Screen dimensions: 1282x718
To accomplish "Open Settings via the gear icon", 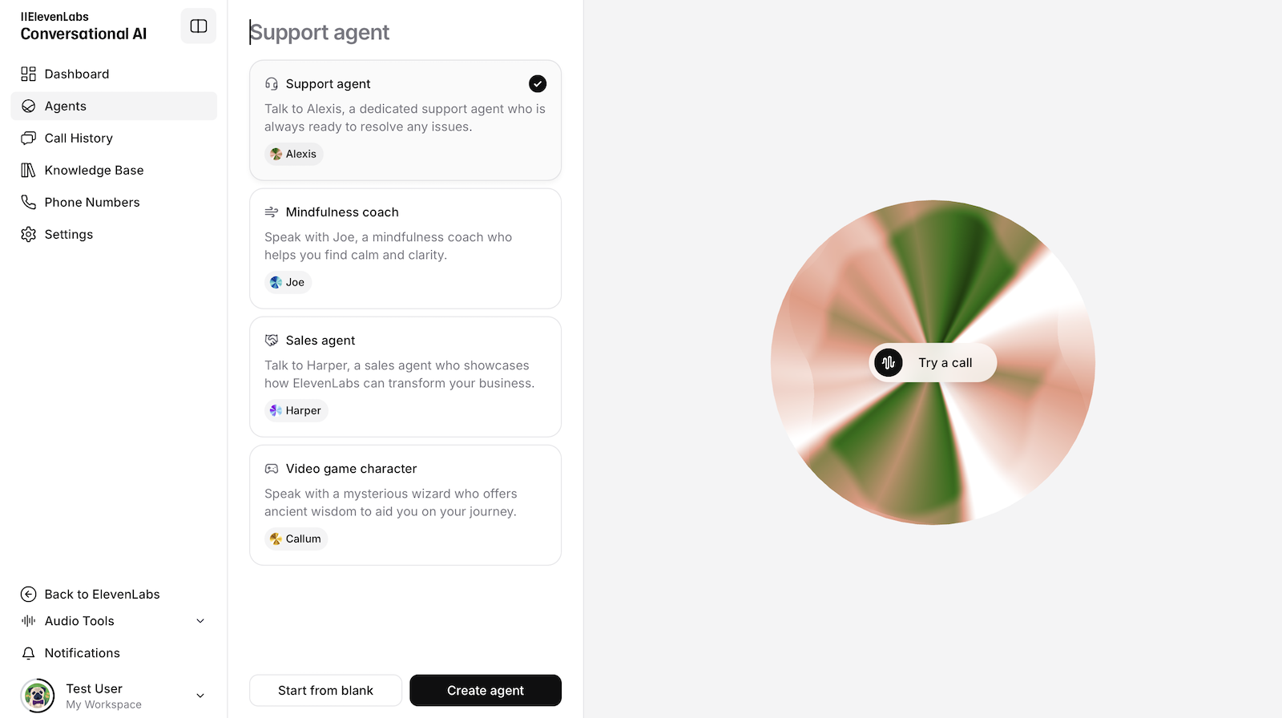I will point(28,234).
